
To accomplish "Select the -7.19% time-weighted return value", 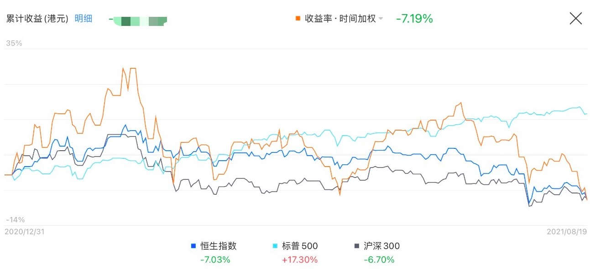I will [414, 19].
